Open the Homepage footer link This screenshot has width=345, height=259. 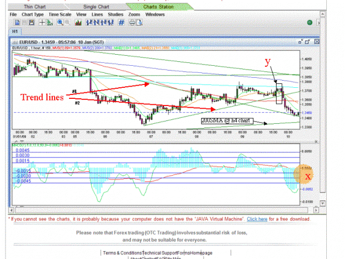(x=201, y=253)
